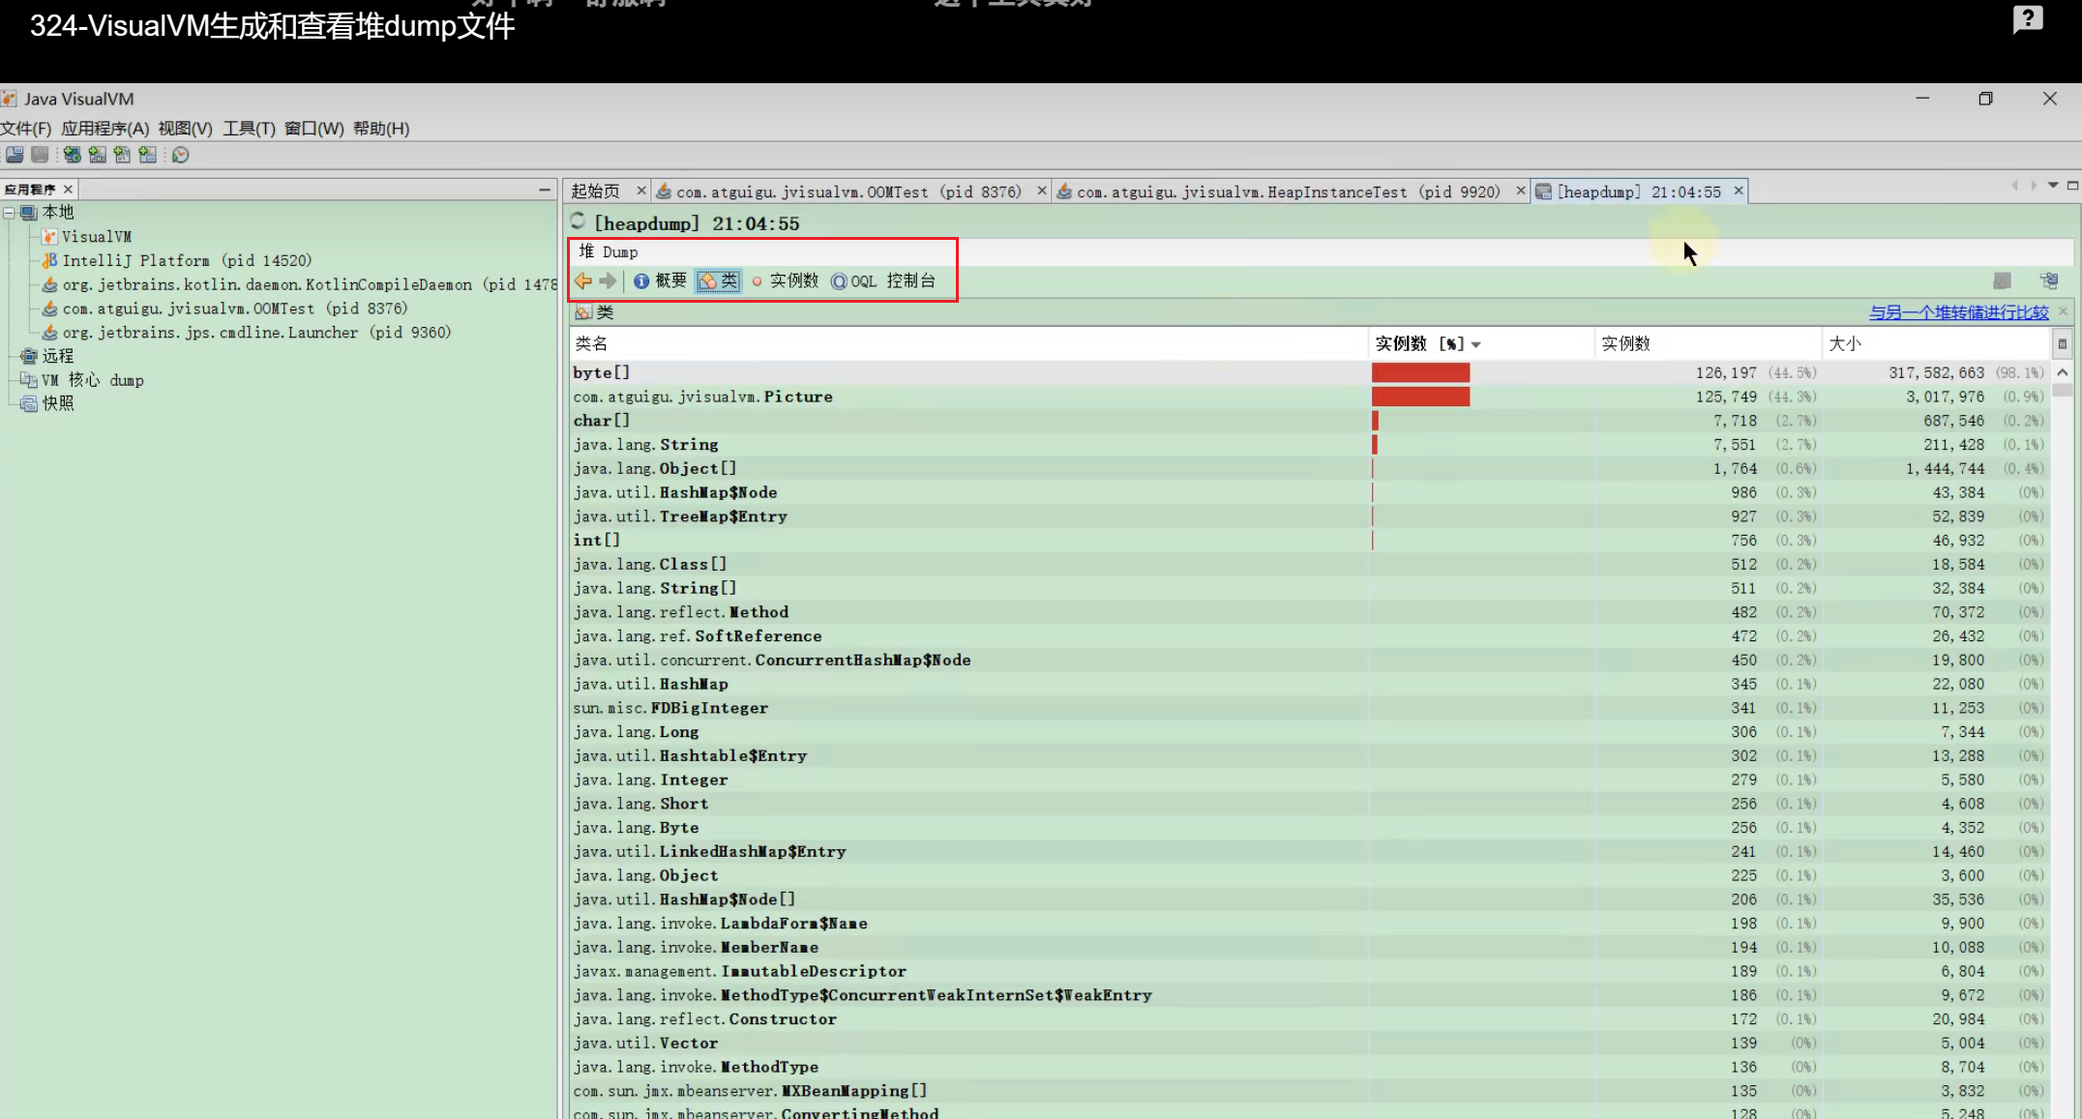Click the Add JMX Connection toolbar icon
The width and height of the screenshot is (2082, 1119).
point(98,155)
